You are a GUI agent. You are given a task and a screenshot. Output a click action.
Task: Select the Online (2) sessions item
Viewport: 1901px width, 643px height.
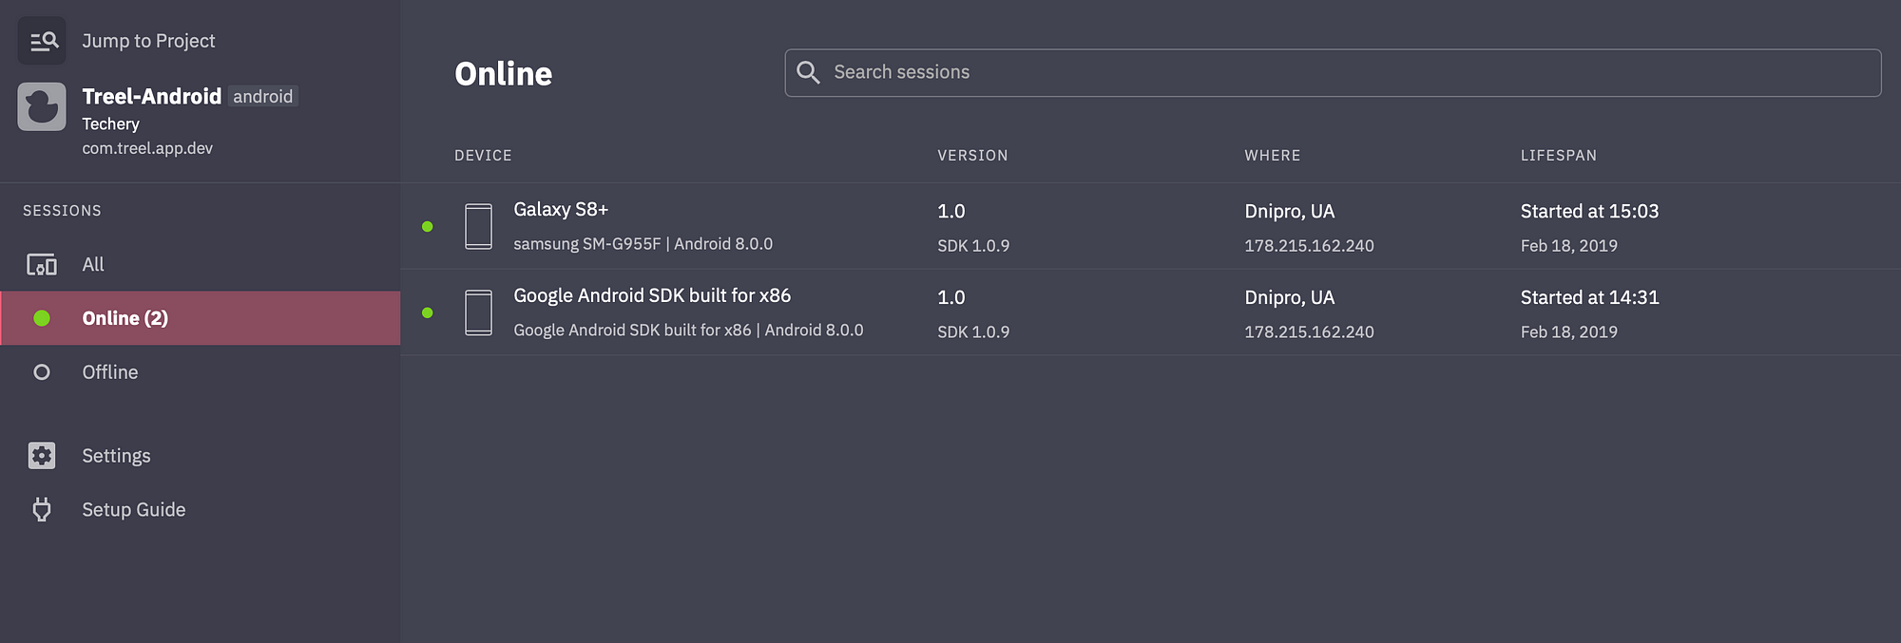pyautogui.click(x=200, y=318)
